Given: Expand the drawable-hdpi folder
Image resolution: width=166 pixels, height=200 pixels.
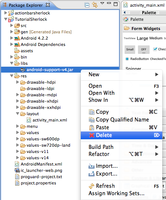Looking at the screenshot, I should click(x=18, y=82).
